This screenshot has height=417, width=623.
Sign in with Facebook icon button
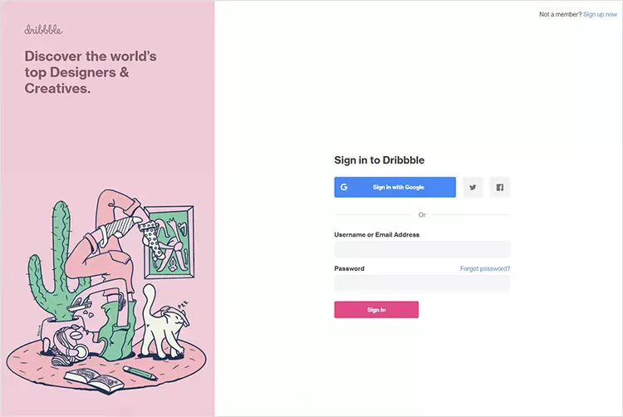tap(499, 187)
